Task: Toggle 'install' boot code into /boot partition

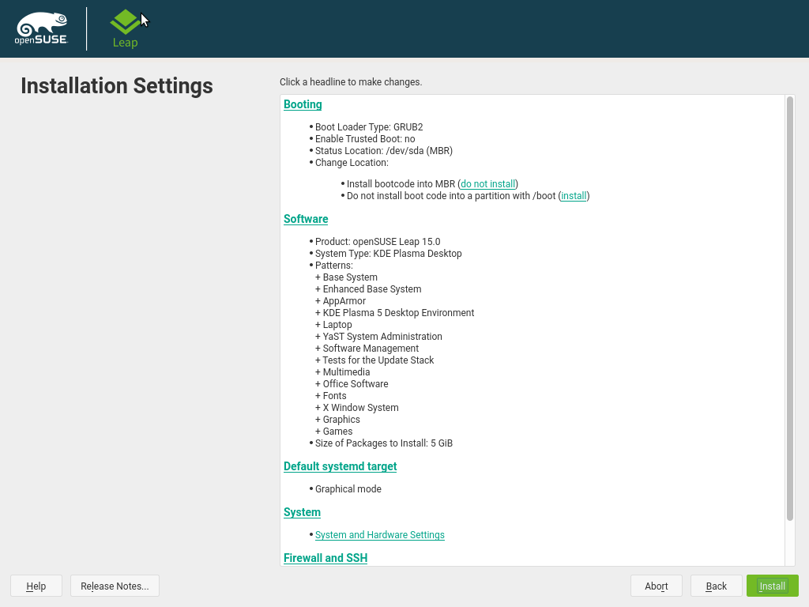Action: coord(574,196)
